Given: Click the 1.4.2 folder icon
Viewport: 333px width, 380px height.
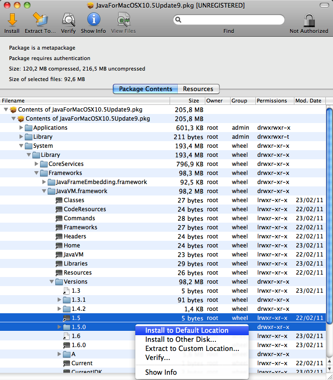Looking at the screenshot, I should 67,309.
